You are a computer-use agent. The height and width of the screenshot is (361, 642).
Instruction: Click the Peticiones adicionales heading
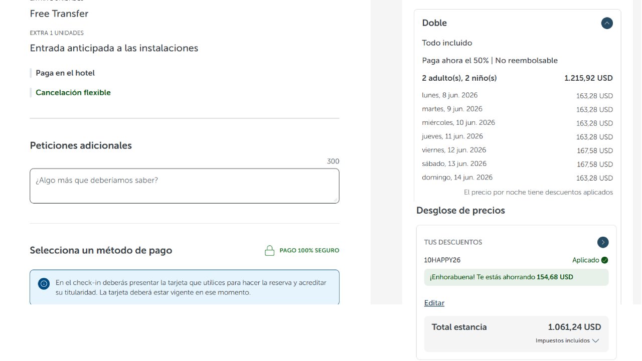[80, 145]
